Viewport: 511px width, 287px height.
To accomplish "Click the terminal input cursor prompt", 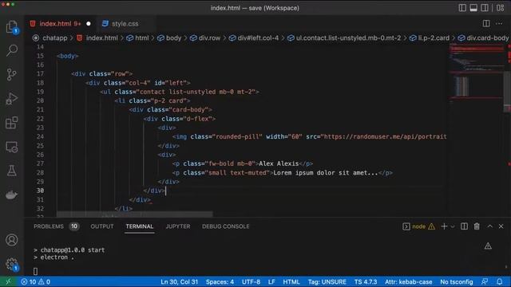I will tap(35, 271).
